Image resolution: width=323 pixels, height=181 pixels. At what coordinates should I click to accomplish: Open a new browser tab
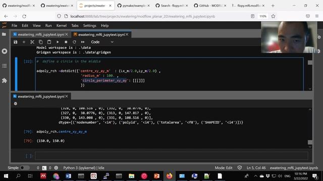pos(273,6)
